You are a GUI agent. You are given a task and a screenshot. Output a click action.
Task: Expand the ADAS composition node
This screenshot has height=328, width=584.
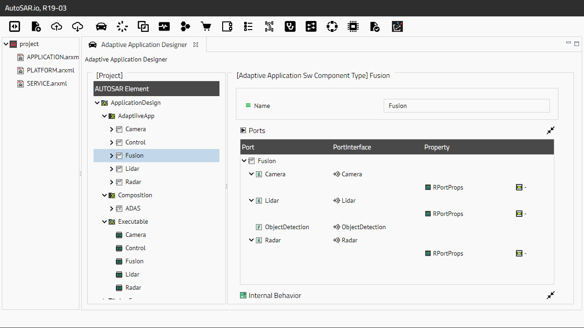pos(112,209)
